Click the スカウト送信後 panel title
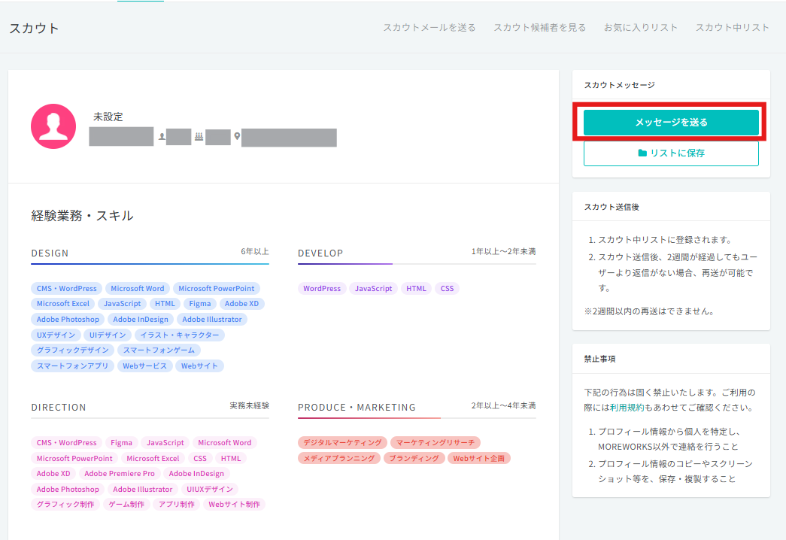Viewport: 786px width, 540px height. click(x=612, y=207)
